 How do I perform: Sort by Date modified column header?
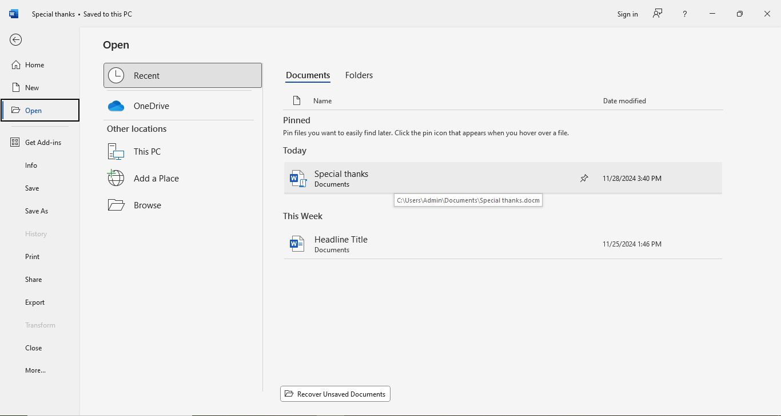tap(624, 101)
